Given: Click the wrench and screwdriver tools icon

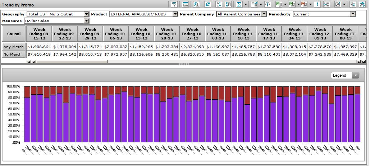Looking at the screenshot, I should click(x=362, y=4).
